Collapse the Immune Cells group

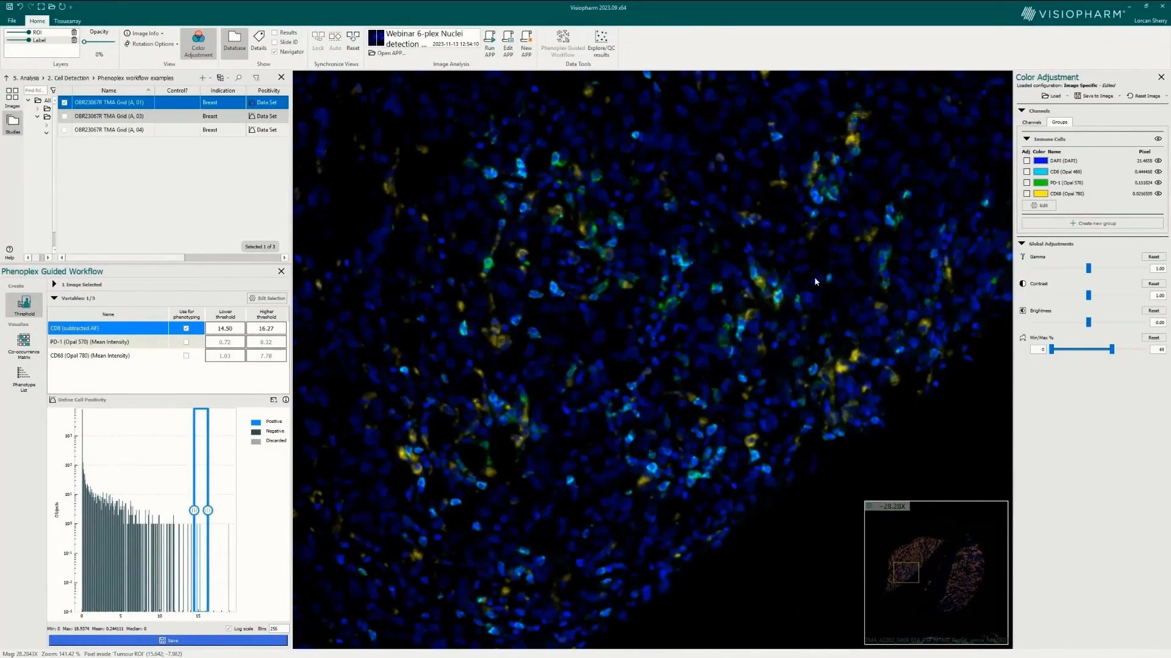tap(1026, 139)
